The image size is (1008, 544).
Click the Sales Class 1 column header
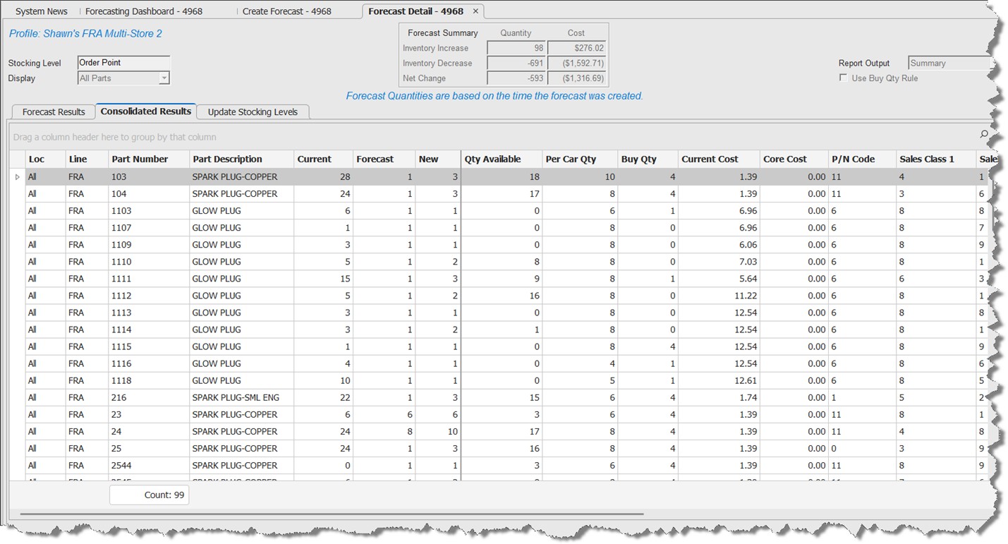(x=926, y=159)
